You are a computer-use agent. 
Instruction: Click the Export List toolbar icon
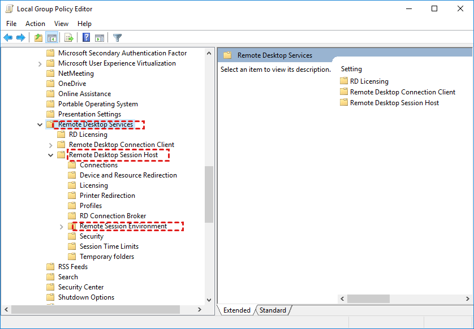(x=69, y=38)
